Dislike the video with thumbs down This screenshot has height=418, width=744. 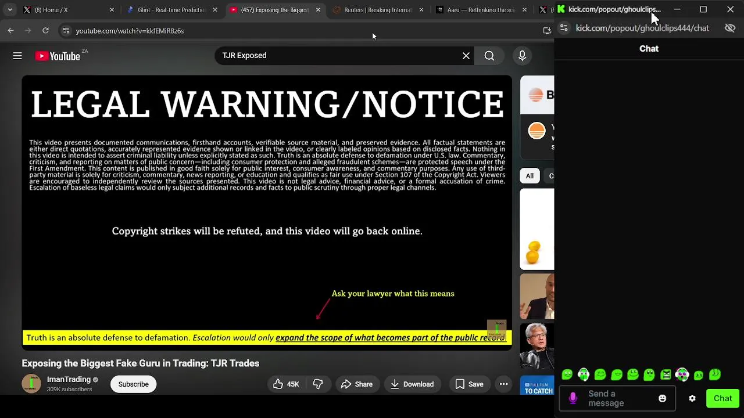[318, 384]
